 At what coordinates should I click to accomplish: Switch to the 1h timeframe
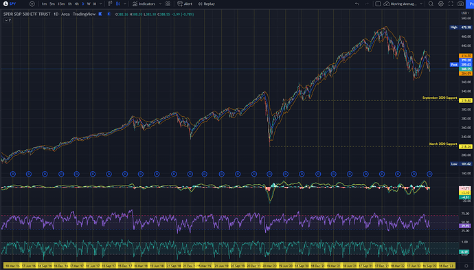pyautogui.click(x=70, y=4)
